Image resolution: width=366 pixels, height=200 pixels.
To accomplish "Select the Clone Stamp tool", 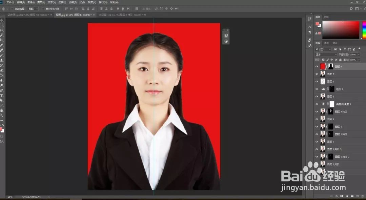I will 2,60.
